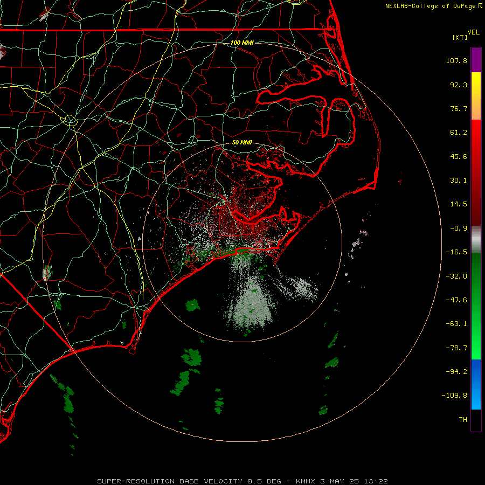The image size is (485, 485).
Task: Click the 76.7 scale value
Action: point(459,108)
